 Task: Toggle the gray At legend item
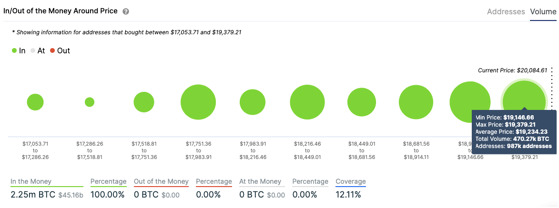click(38, 50)
